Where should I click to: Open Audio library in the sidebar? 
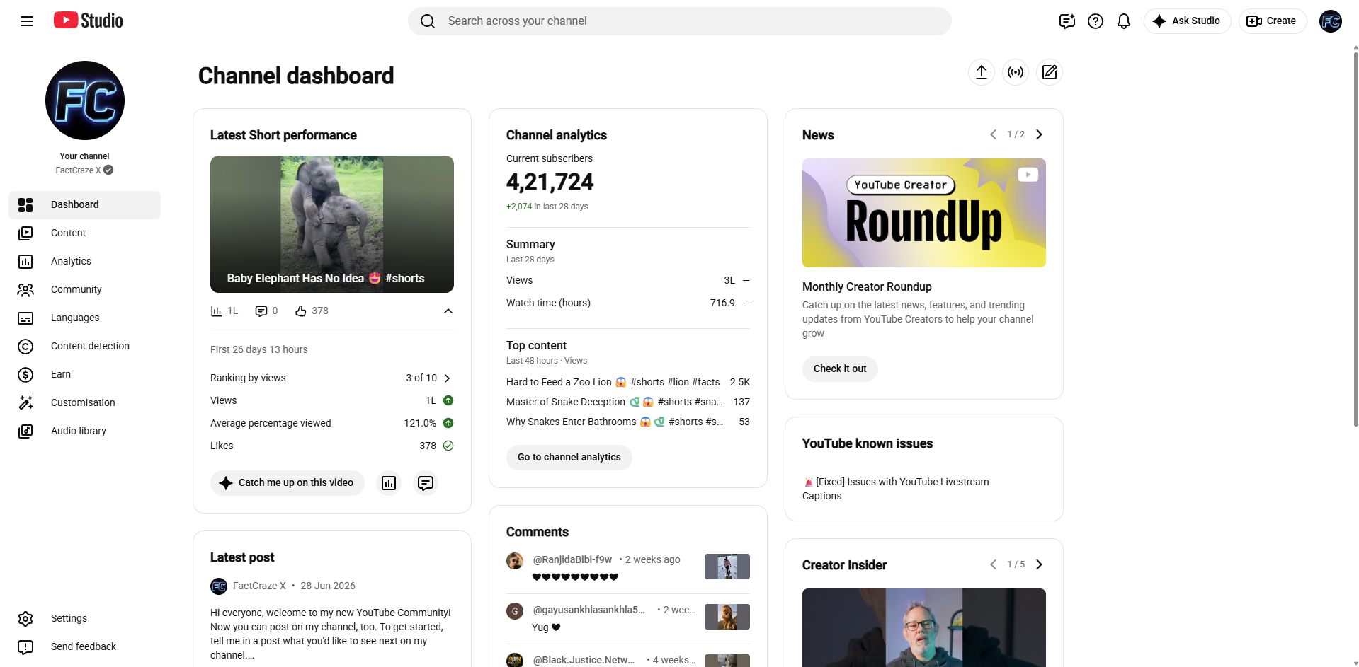pyautogui.click(x=85, y=431)
